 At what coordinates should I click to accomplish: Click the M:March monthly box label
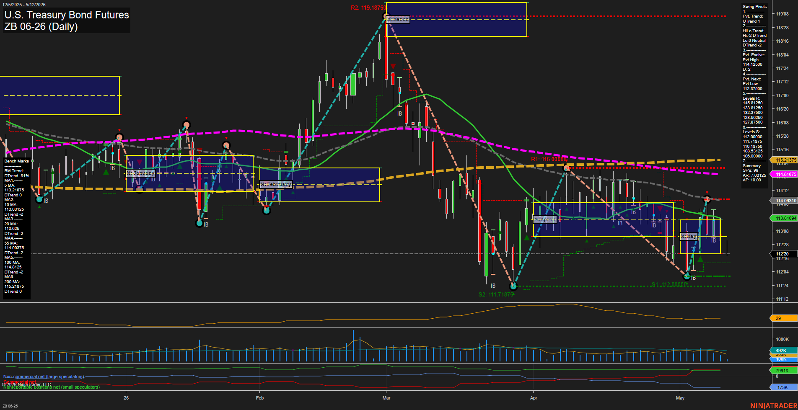[398, 19]
